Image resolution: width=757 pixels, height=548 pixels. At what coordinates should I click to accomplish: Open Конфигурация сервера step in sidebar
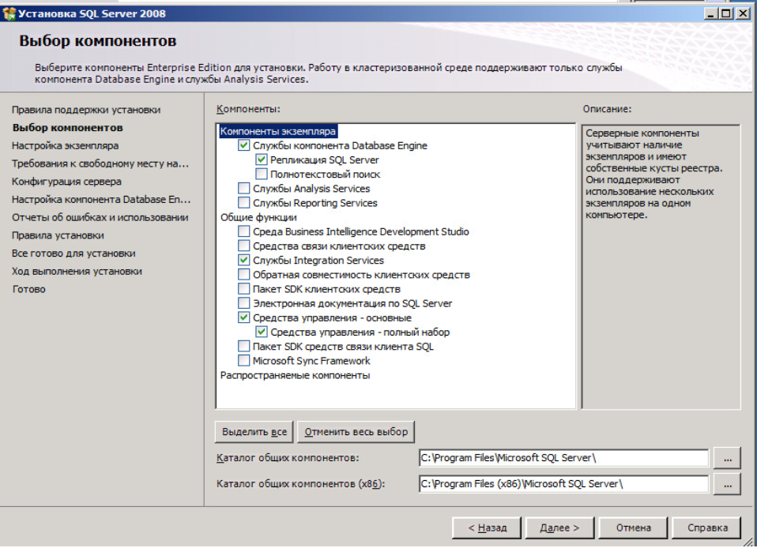click(66, 182)
